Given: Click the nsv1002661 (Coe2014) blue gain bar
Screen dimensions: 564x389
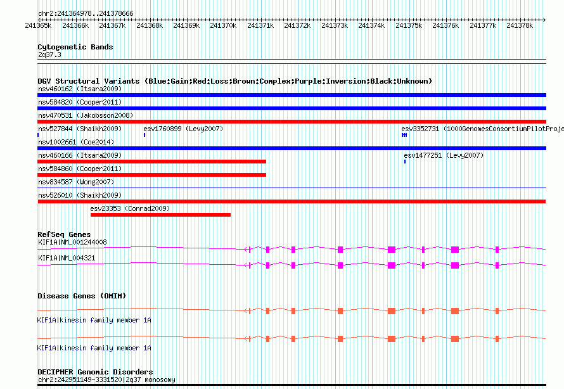Looking at the screenshot, I should point(292,148).
